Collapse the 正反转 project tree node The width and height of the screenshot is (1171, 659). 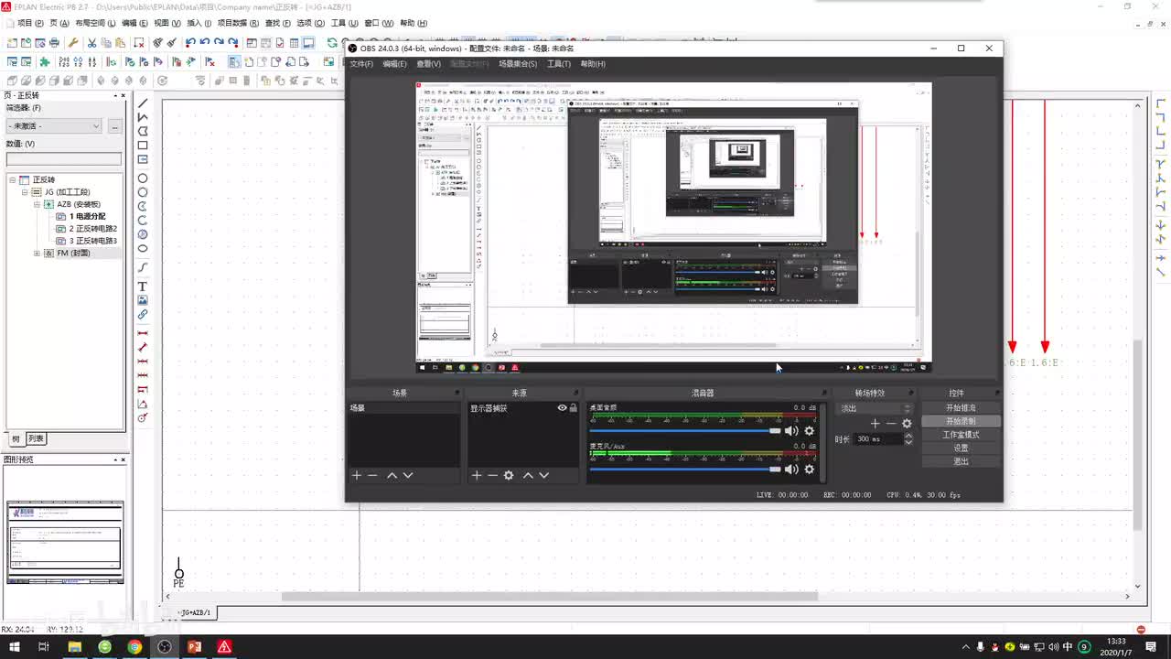coord(13,179)
